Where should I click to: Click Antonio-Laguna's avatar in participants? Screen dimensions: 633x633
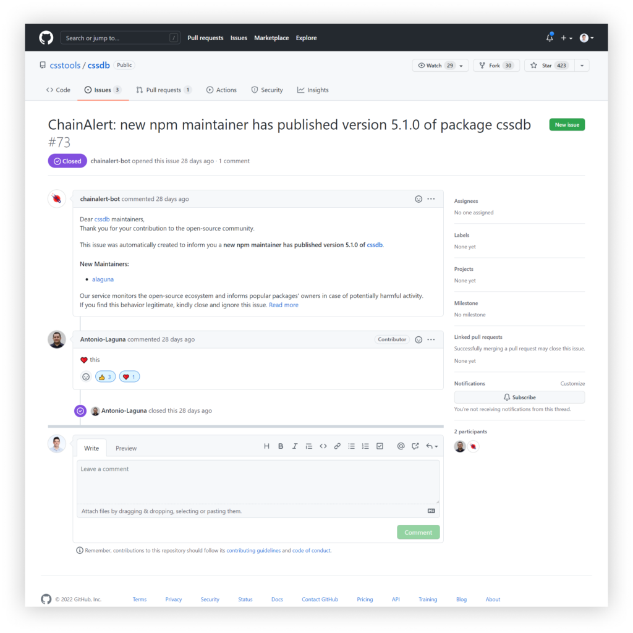coord(460,446)
